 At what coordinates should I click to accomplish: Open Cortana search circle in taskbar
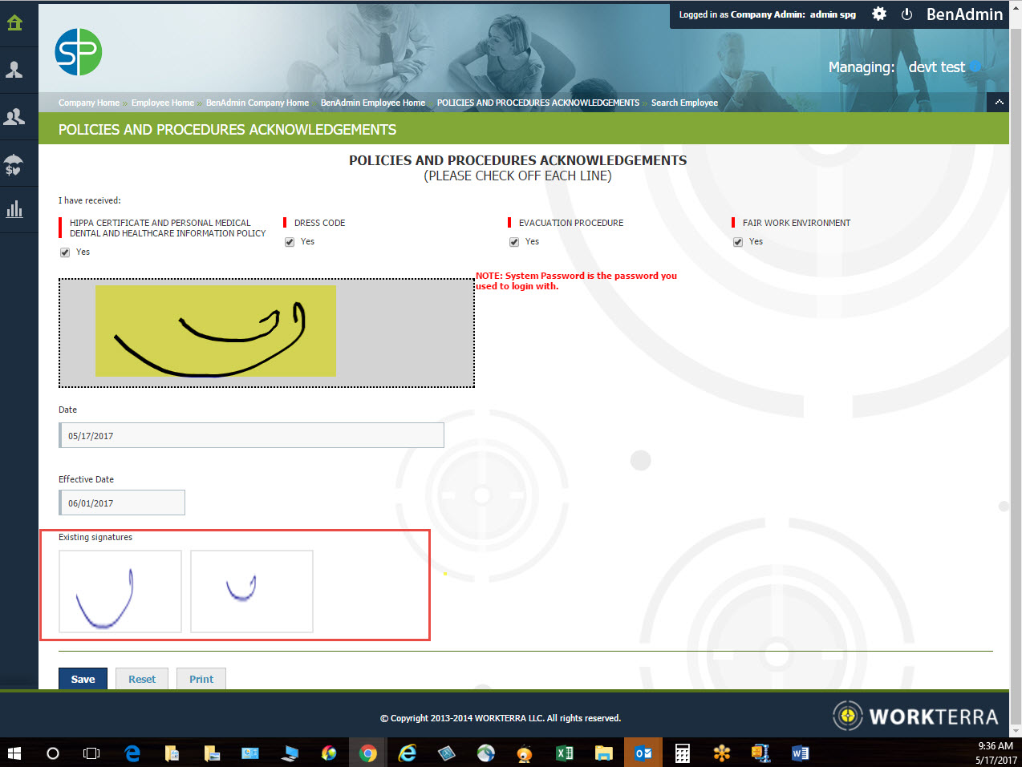click(x=53, y=753)
